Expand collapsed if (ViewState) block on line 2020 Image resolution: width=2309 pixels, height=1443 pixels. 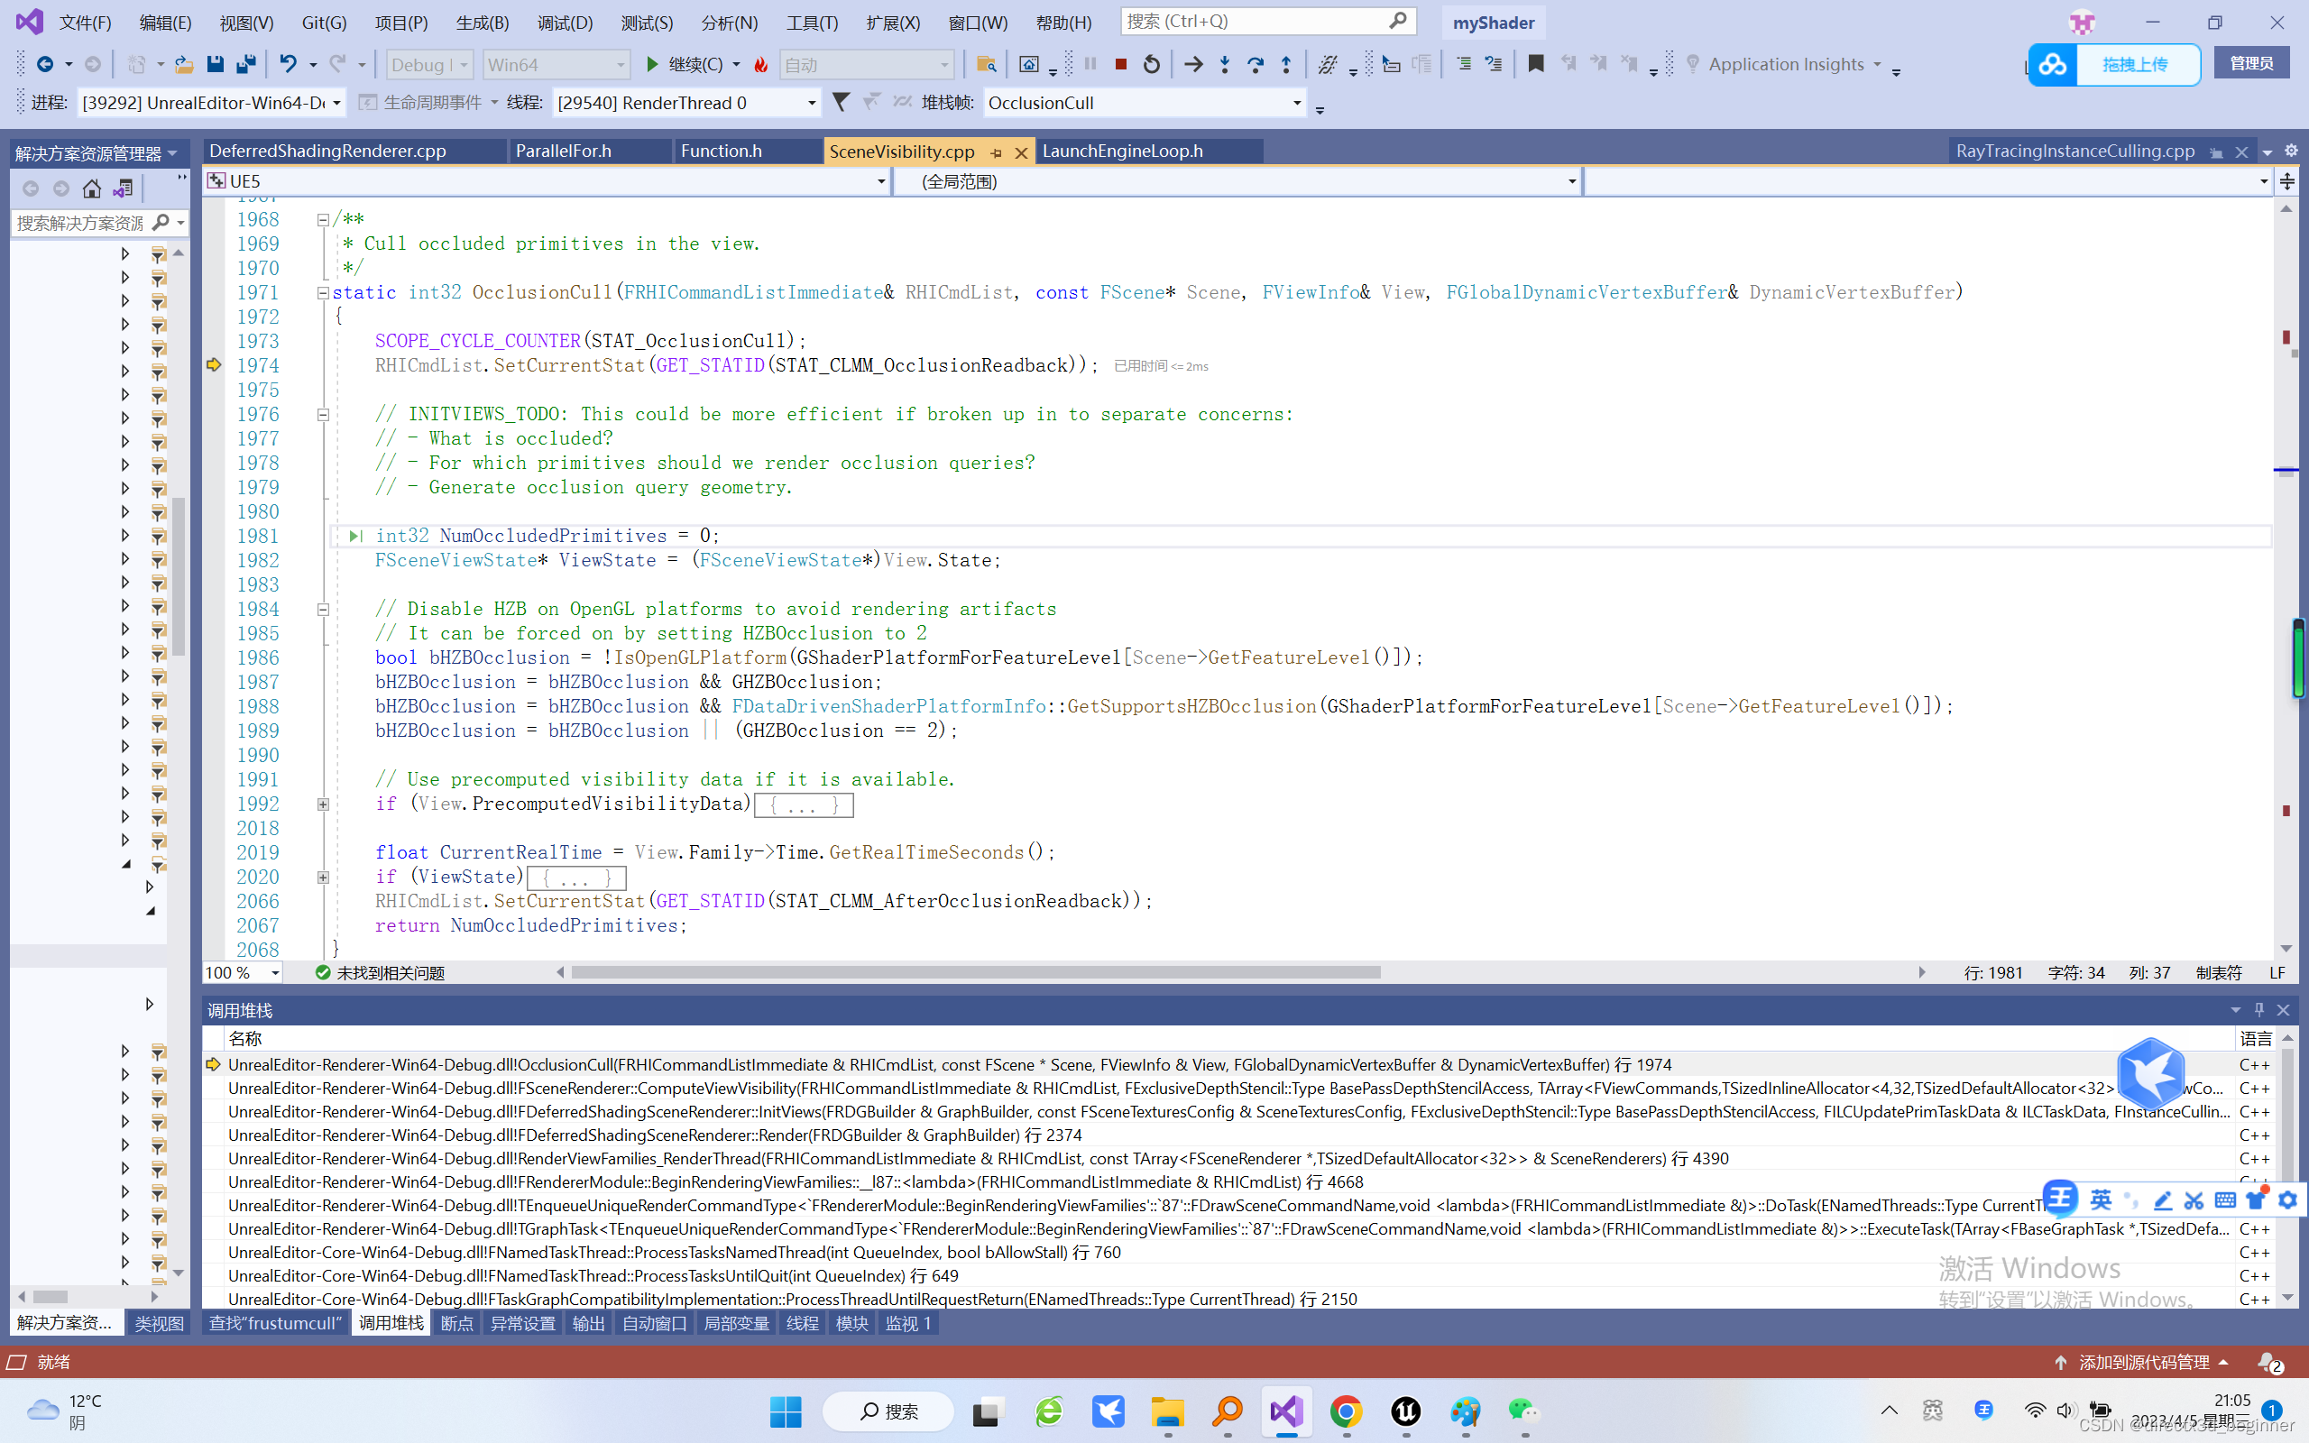tap(323, 877)
